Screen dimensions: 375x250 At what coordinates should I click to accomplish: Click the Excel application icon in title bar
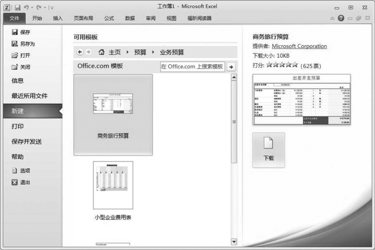[7, 7]
